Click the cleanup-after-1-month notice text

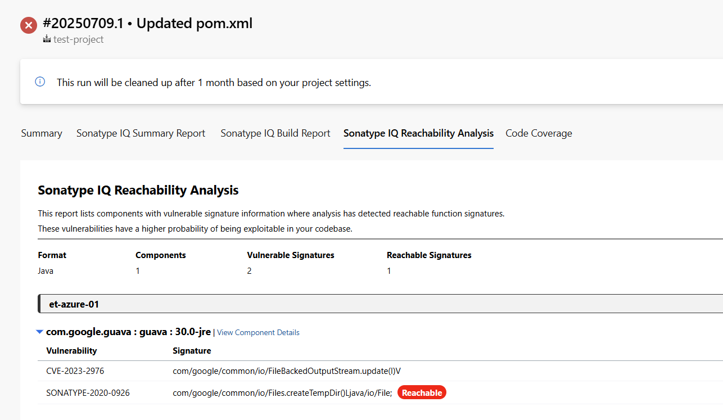click(214, 82)
